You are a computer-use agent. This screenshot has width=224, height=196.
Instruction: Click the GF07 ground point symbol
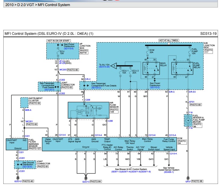click(188, 178)
